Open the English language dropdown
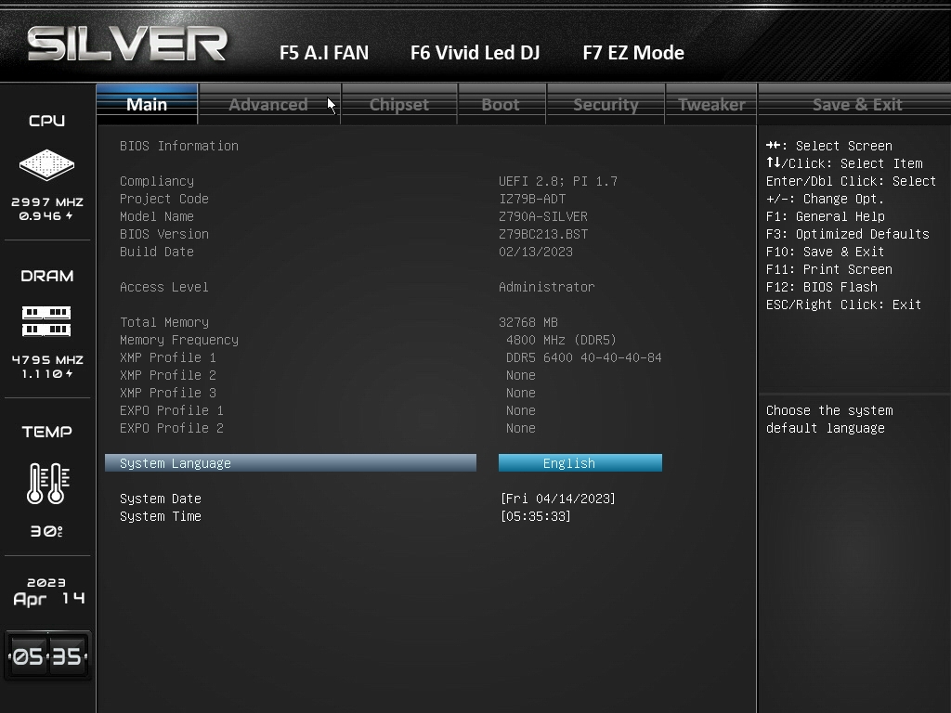The height and width of the screenshot is (713, 951). [580, 463]
